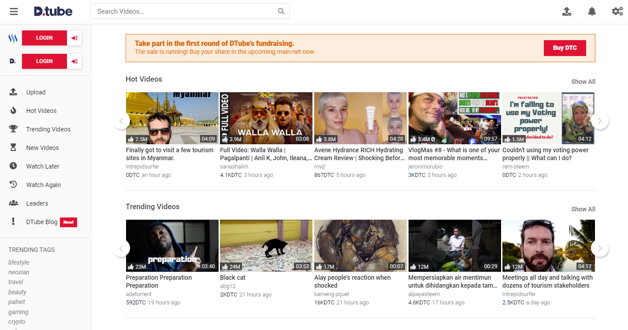Show previous Trending Videos with left arrow
This screenshot has height=330, width=628.
click(121, 248)
